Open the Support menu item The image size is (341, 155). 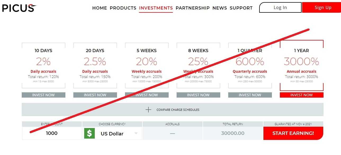(x=241, y=8)
